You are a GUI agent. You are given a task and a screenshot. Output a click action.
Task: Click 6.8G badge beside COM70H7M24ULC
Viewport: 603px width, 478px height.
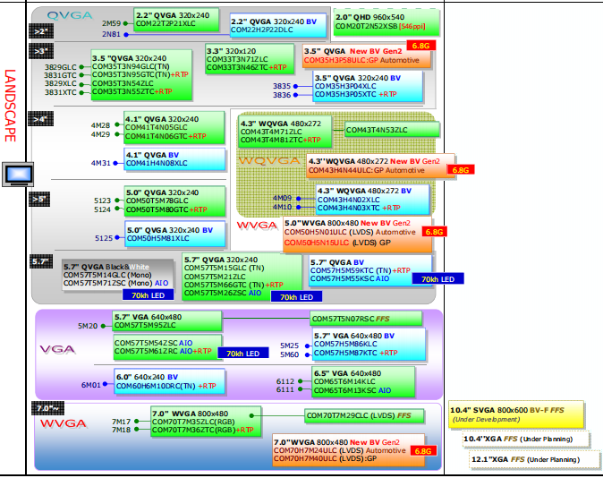pos(423,451)
